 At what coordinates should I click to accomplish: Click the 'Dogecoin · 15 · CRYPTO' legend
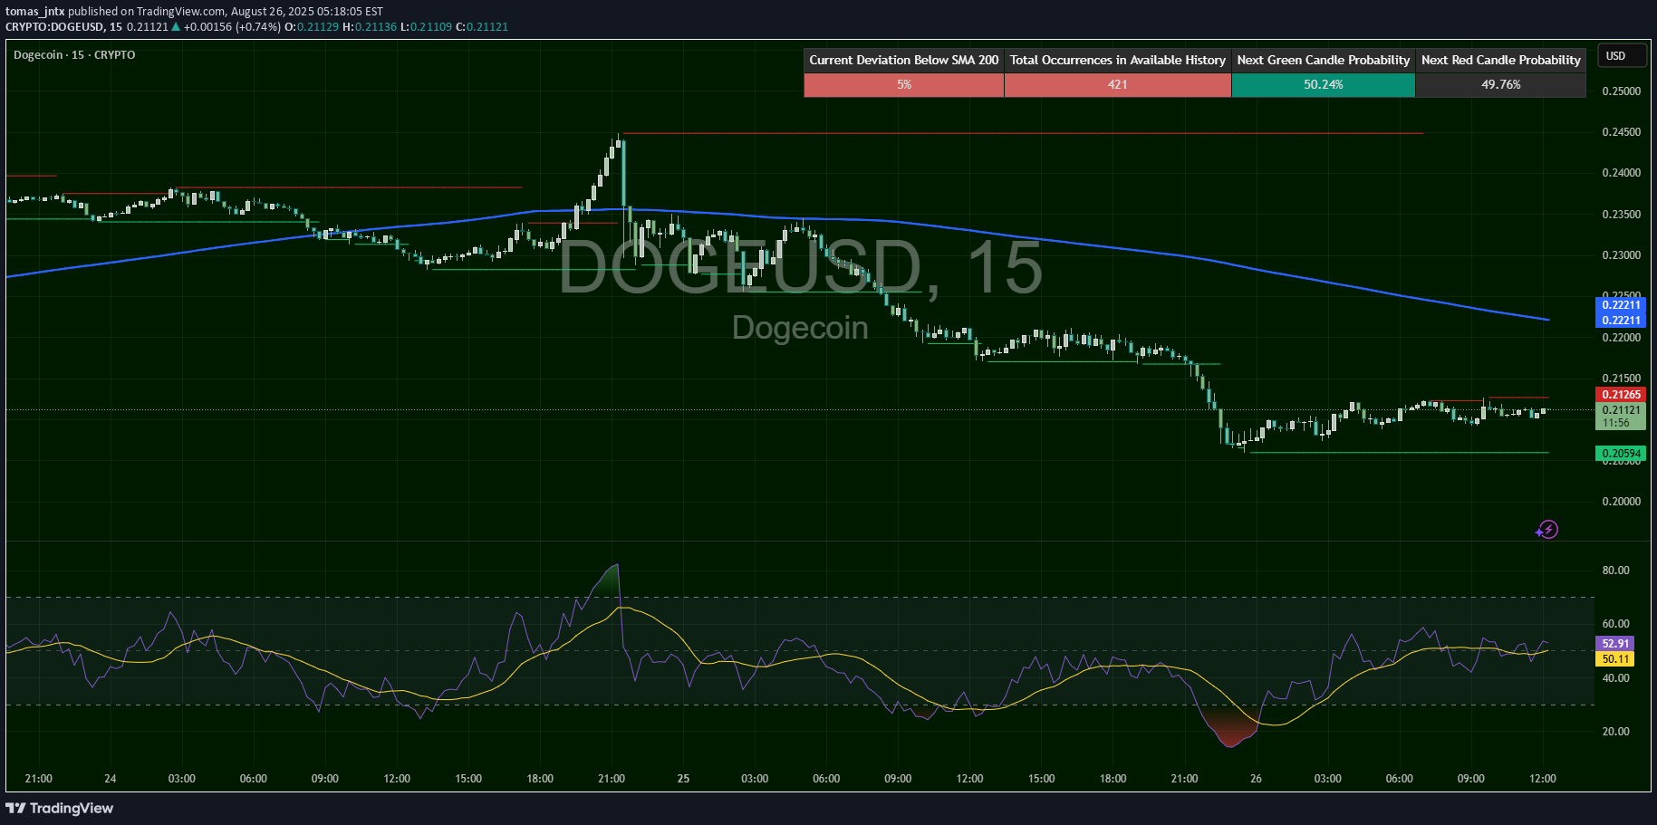pos(74,55)
